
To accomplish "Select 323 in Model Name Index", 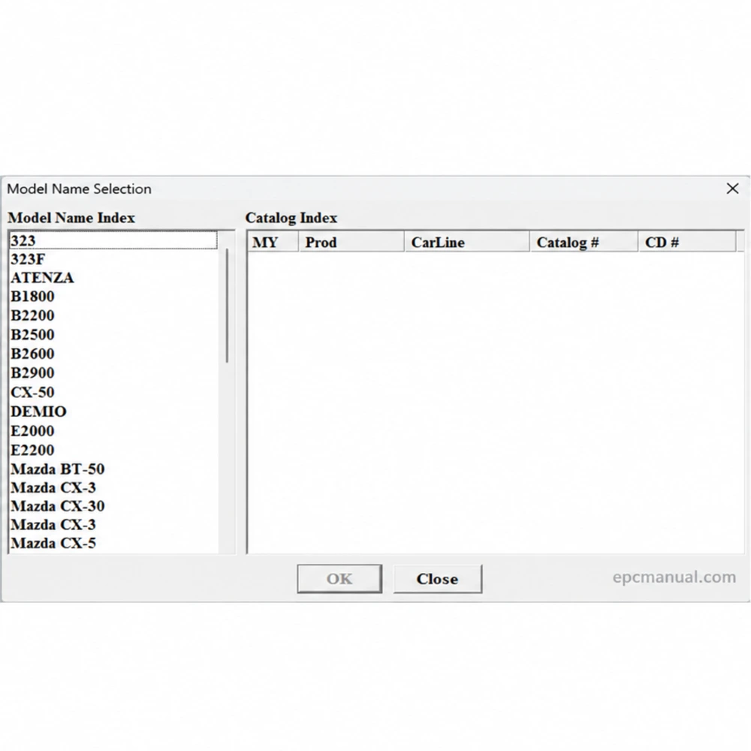I will 113,240.
